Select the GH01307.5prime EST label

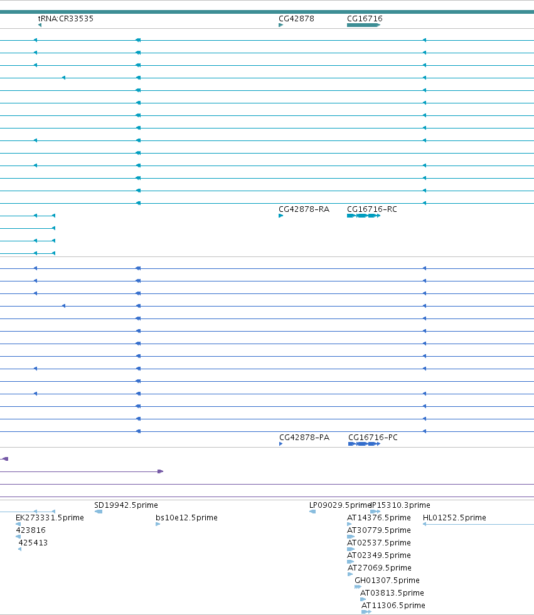[387, 580]
